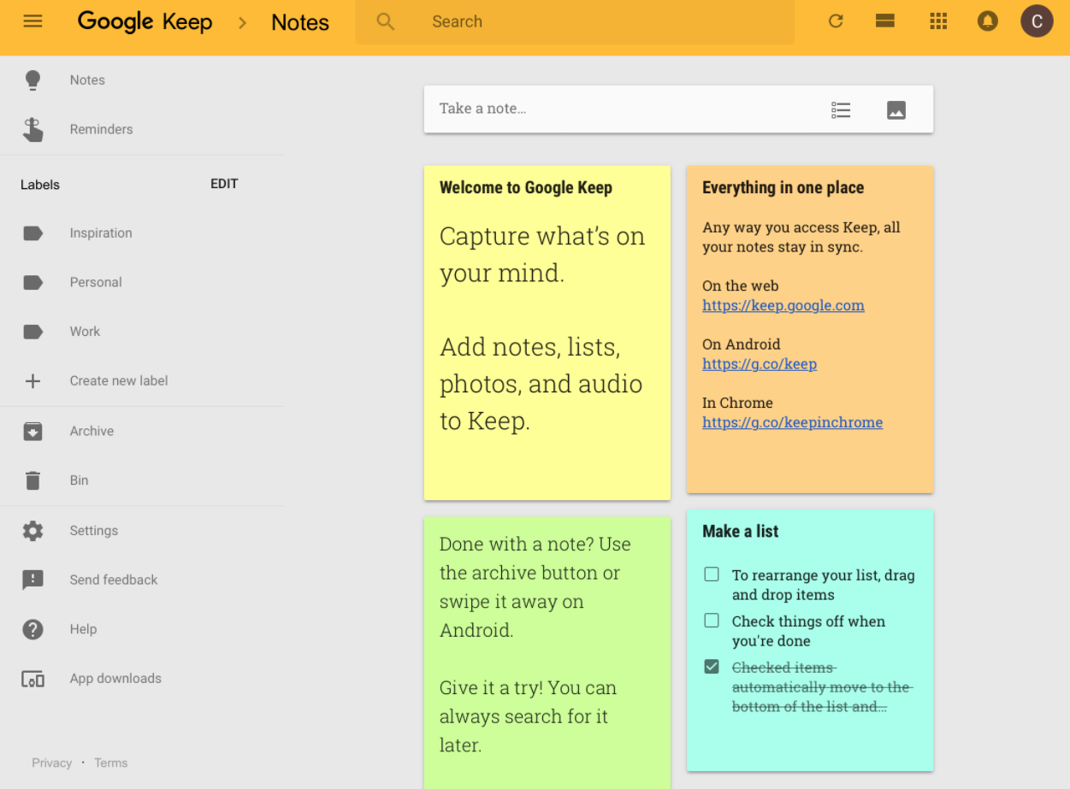
Task: Click the Inspiration label tag icon
Action: coord(33,233)
